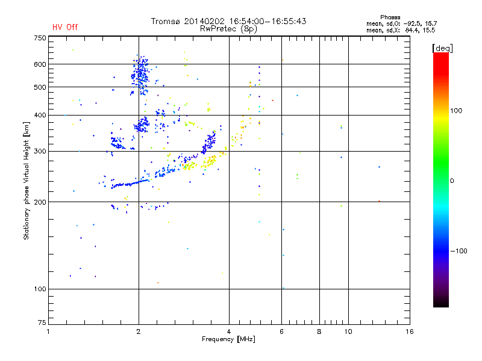Click the 'RwPretec (8p)' subtitle
The image size is (482, 361).
click(228, 29)
